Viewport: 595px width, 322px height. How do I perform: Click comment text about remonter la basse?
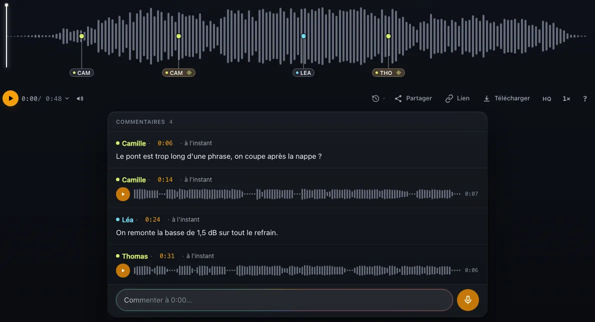197,233
